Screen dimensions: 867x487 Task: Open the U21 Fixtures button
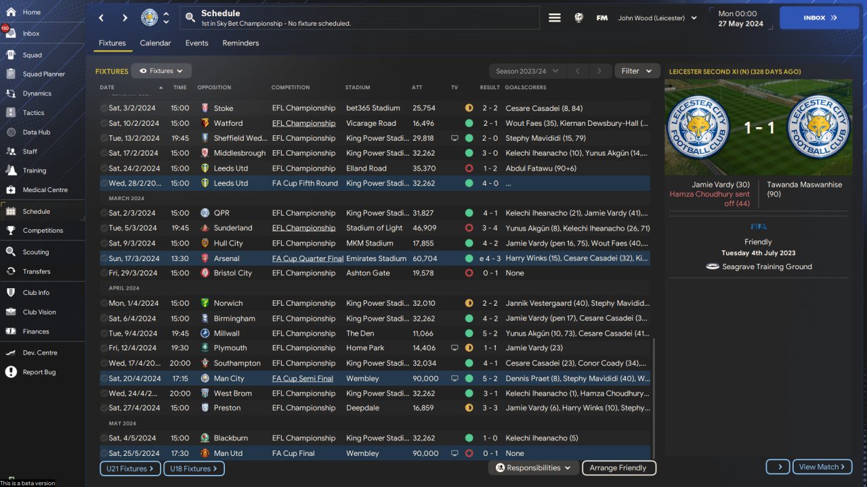click(x=130, y=468)
